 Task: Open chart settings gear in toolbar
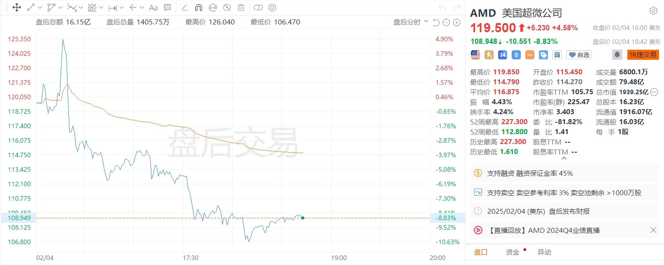click(x=272, y=8)
